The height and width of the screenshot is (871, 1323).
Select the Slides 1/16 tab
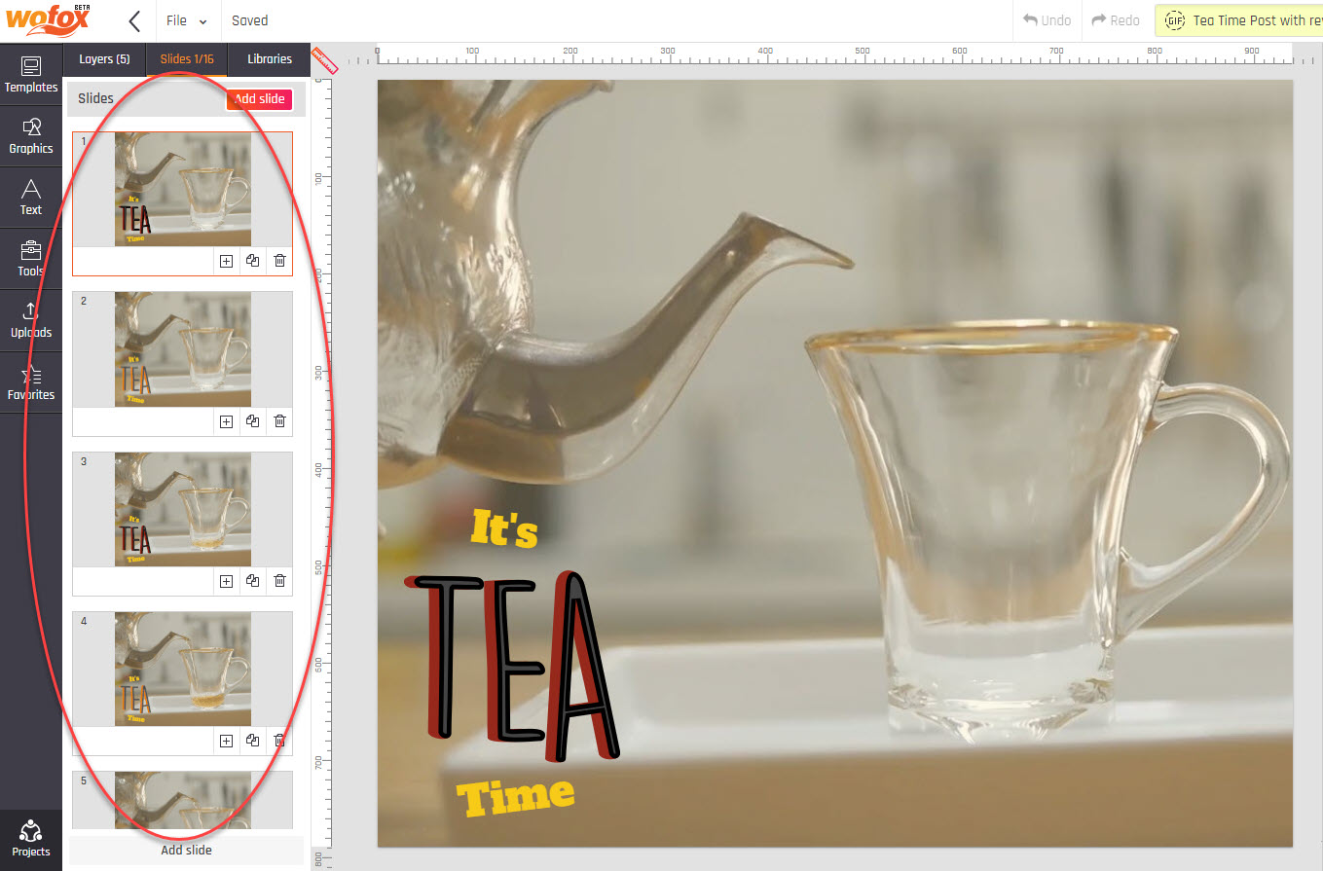[x=187, y=59]
